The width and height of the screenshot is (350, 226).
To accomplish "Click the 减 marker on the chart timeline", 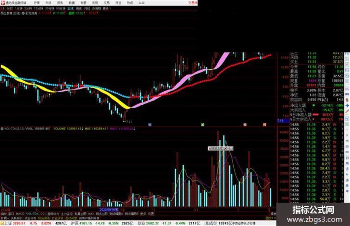I will tap(203, 125).
